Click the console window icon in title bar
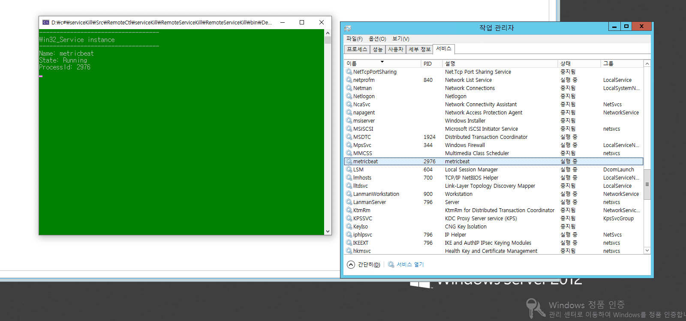Viewport: 686px width, 321px height. [46, 22]
